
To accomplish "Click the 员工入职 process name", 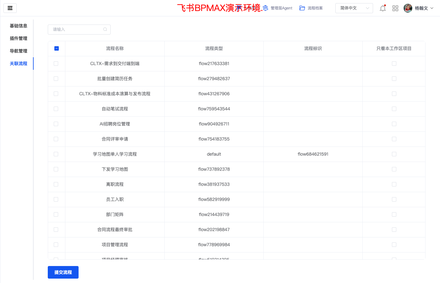I will coord(115,199).
